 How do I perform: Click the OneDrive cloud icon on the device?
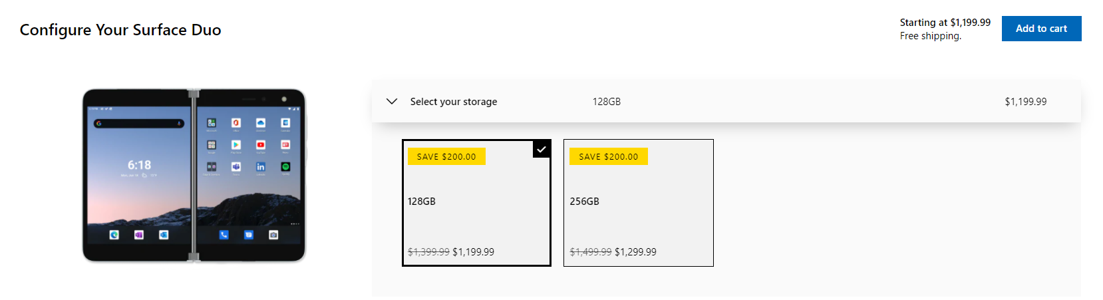(x=261, y=123)
